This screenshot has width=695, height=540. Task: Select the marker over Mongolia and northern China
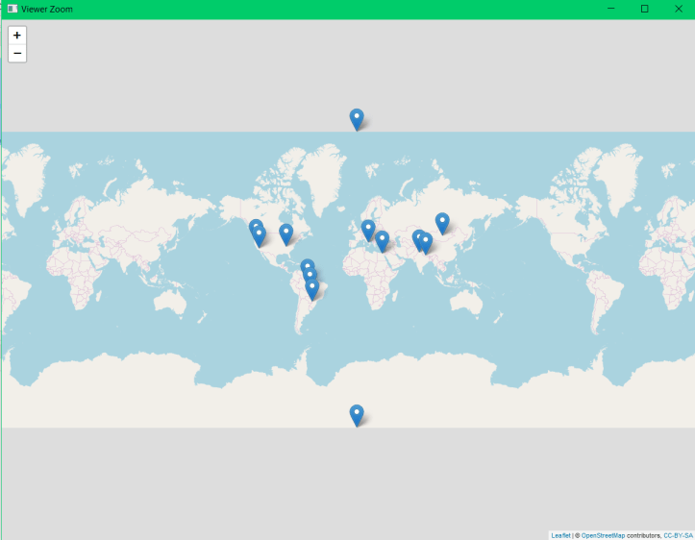click(x=442, y=222)
